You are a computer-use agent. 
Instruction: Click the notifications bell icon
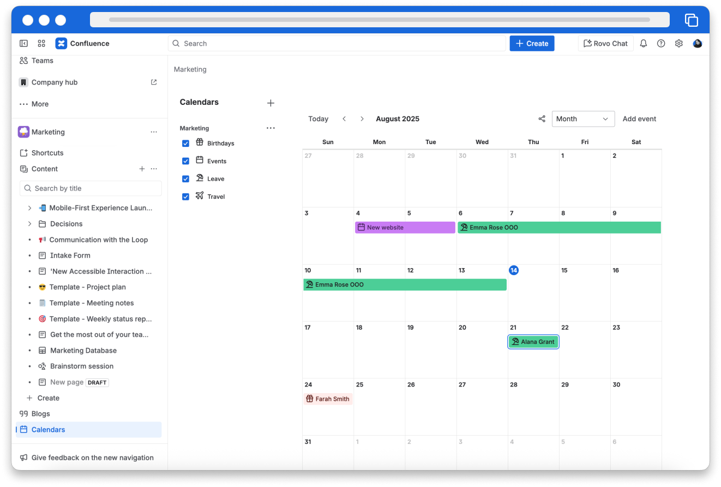(x=644, y=44)
